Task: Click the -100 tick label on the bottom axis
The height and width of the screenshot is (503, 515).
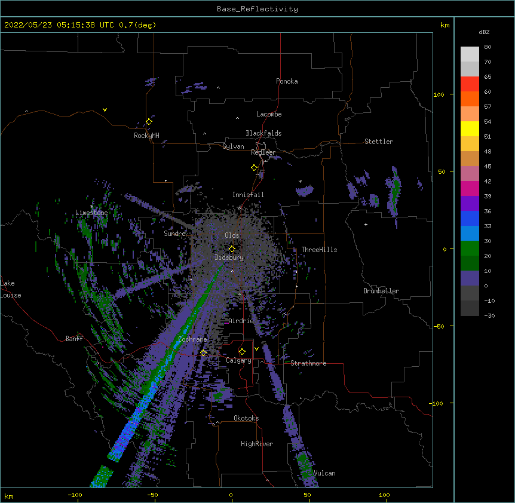Action: pos(75,495)
